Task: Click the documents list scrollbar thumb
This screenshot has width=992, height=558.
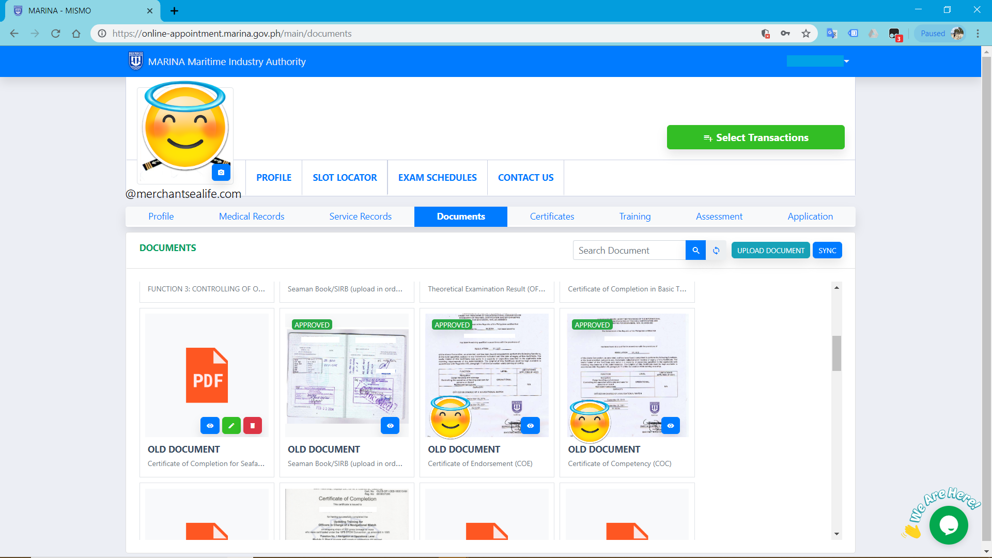Action: (836, 353)
